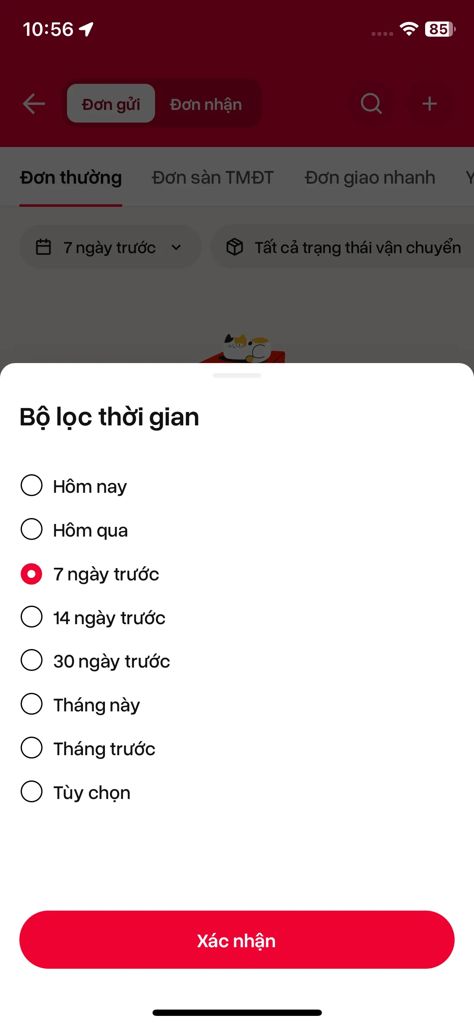474x1026 pixels.
Task: Open the Đơn sàn TMĐT tab
Action: 213,178
